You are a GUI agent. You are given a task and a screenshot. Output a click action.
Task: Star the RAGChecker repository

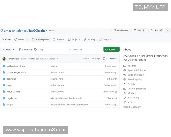pyautogui.click(x=156, y=30)
